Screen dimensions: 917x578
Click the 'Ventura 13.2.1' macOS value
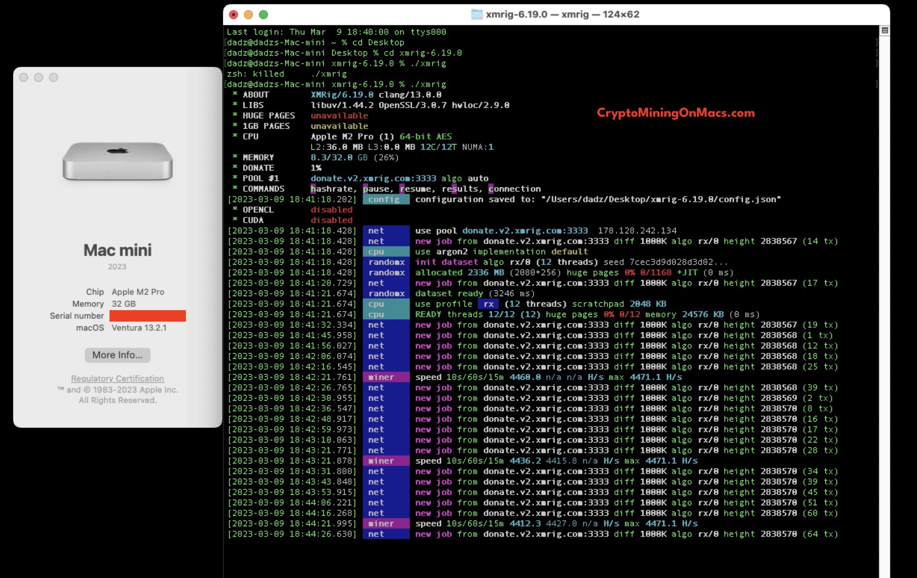tap(139, 328)
